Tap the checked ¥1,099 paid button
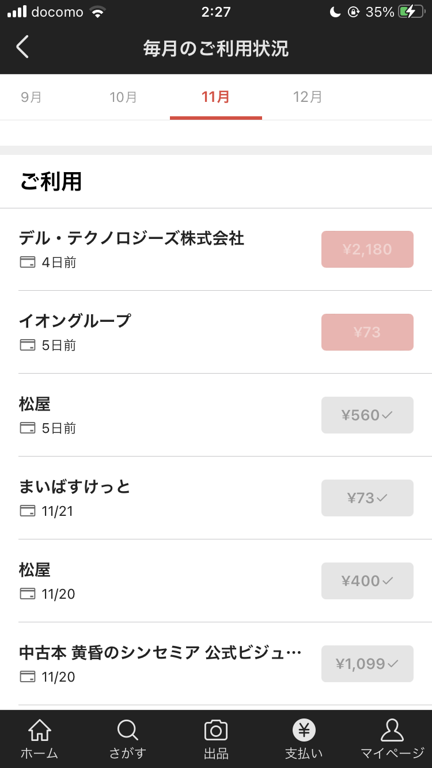Image resolution: width=432 pixels, height=768 pixels. tap(367, 664)
